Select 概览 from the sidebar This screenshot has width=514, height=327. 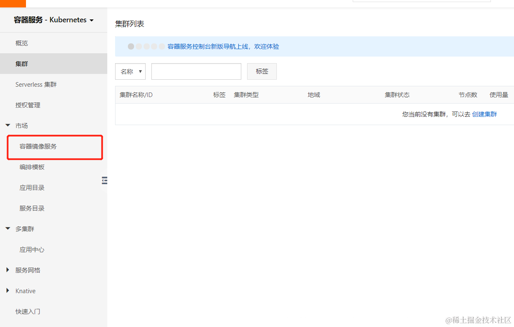click(x=21, y=43)
